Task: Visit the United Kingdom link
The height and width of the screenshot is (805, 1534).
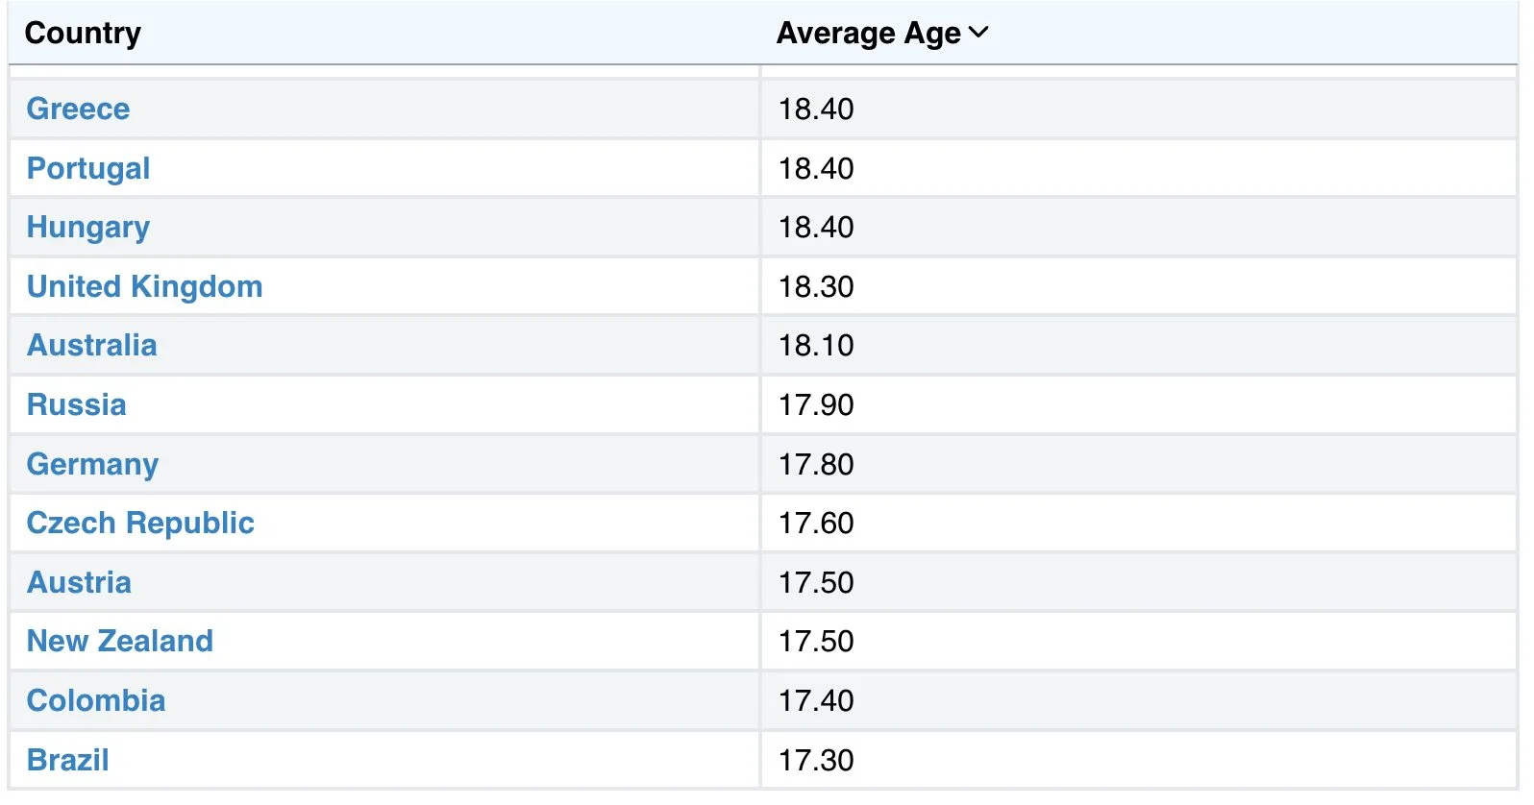Action: pyautogui.click(x=144, y=286)
